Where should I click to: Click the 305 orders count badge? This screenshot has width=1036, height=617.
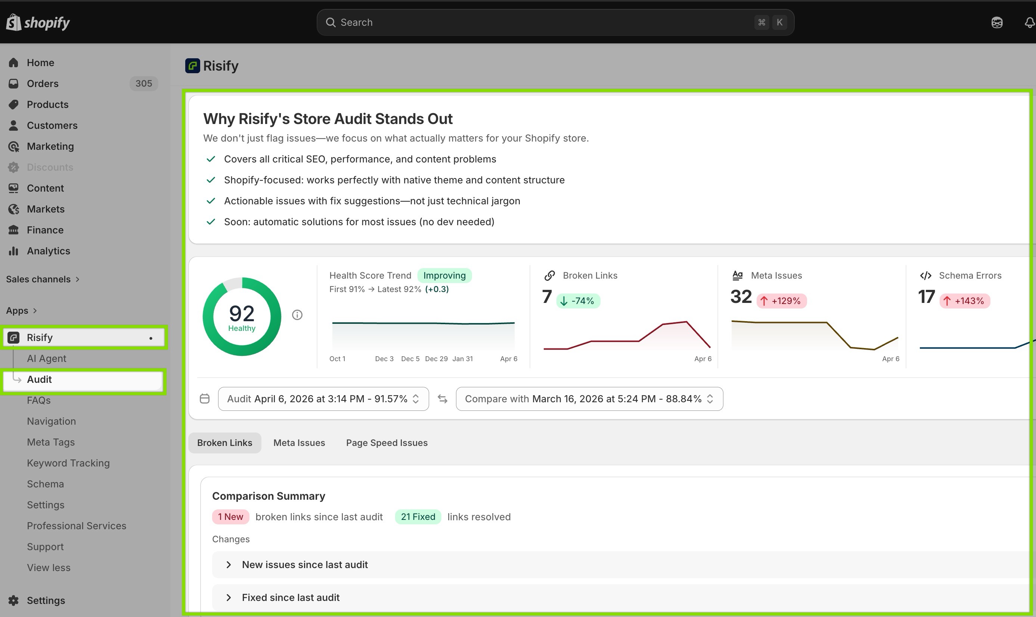144,84
